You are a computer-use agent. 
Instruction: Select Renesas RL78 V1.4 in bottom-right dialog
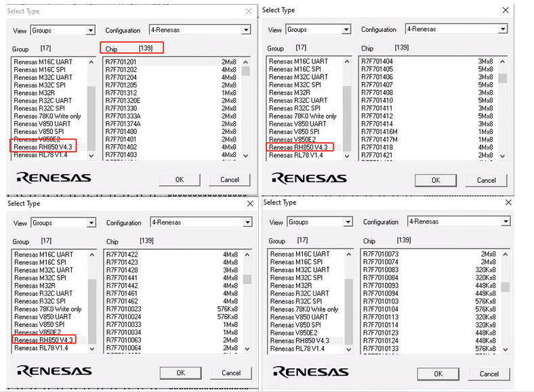pyautogui.click(x=299, y=348)
